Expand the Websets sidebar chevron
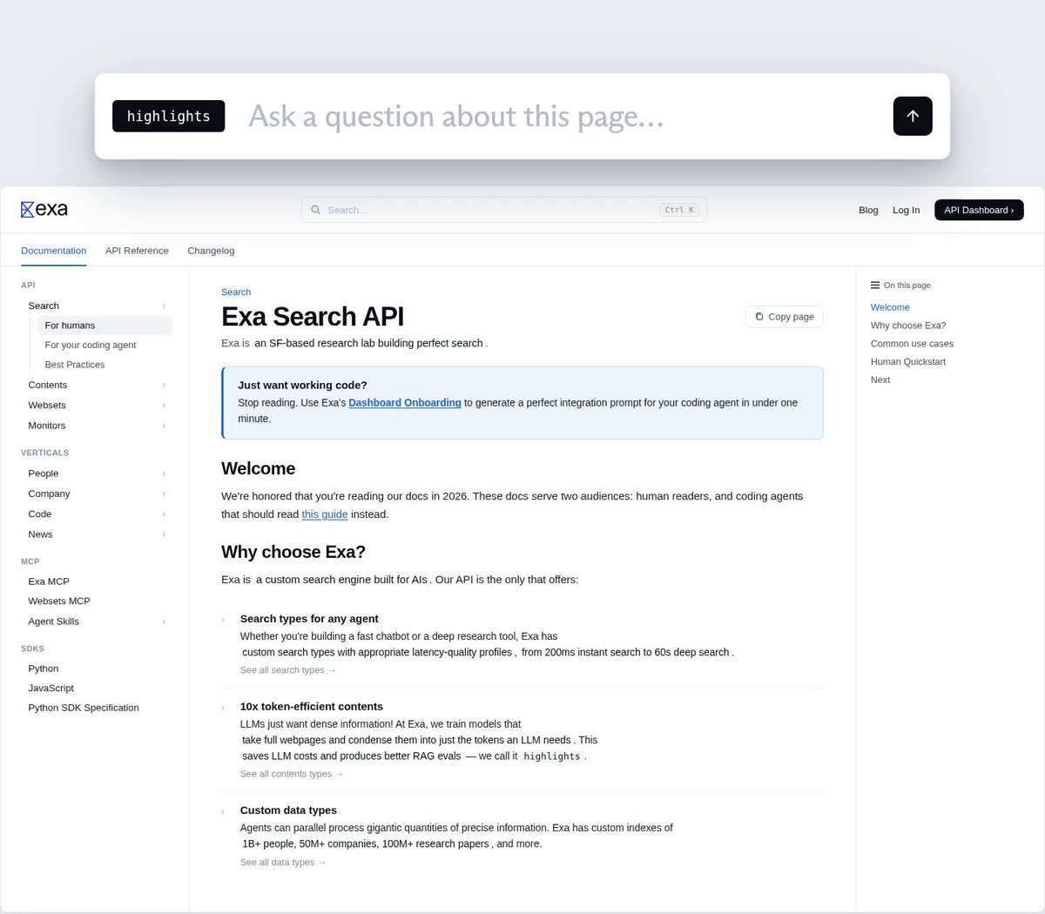The image size is (1045, 914). [164, 406]
